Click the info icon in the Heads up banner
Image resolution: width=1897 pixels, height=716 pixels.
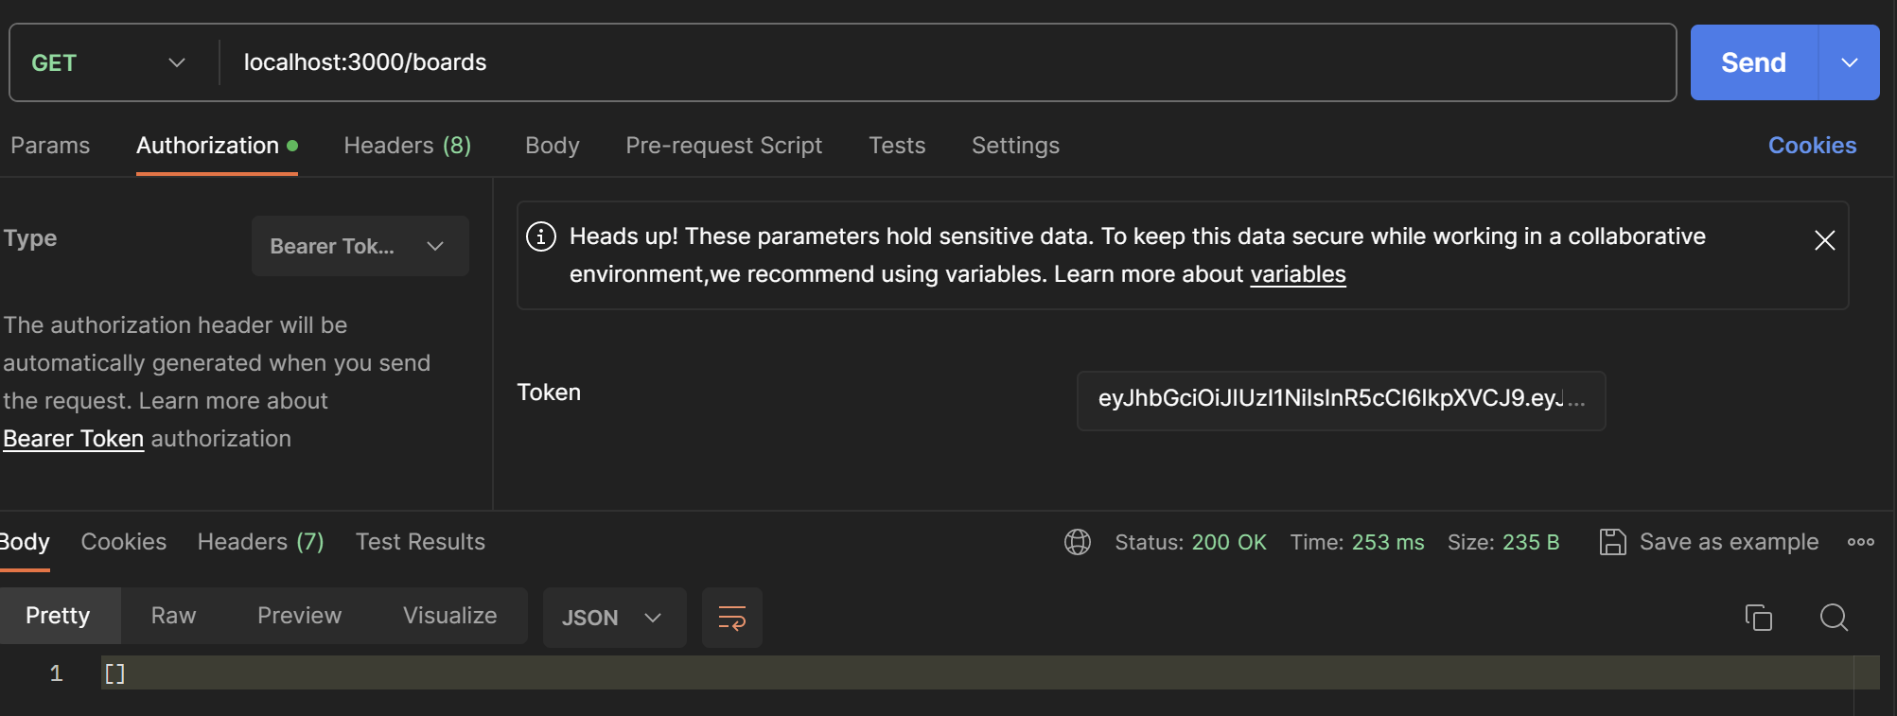[x=541, y=236]
